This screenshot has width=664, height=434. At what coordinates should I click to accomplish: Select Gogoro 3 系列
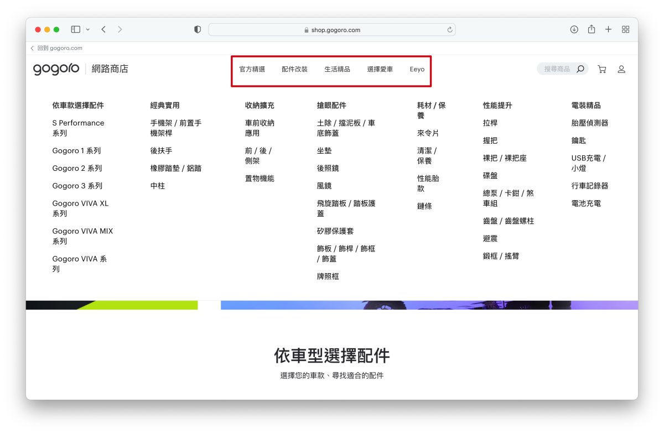point(77,186)
